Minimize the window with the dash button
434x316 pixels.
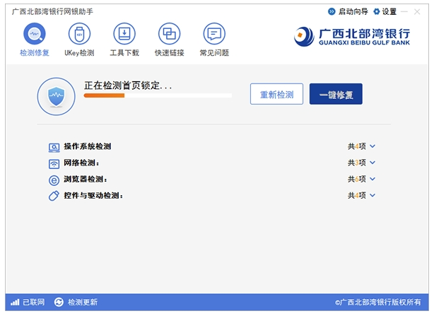(x=404, y=11)
